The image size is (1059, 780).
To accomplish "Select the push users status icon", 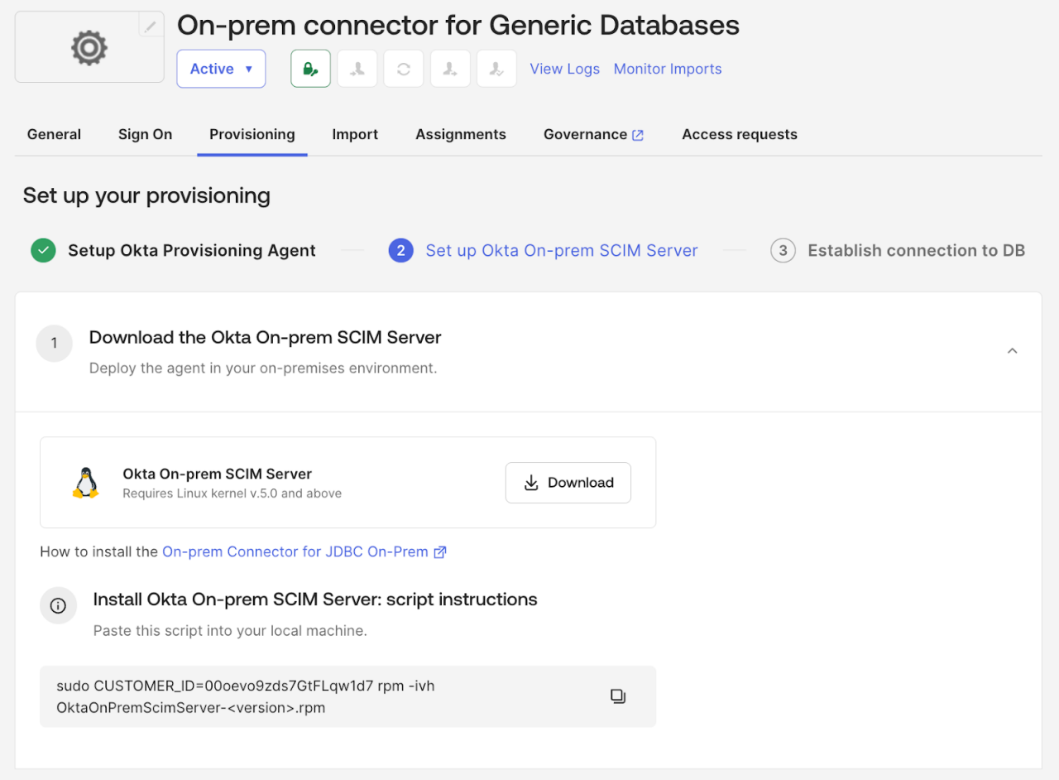I will (449, 68).
